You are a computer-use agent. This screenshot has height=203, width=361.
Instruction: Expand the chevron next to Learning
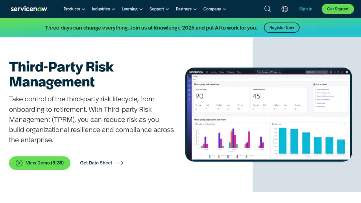(141, 9)
